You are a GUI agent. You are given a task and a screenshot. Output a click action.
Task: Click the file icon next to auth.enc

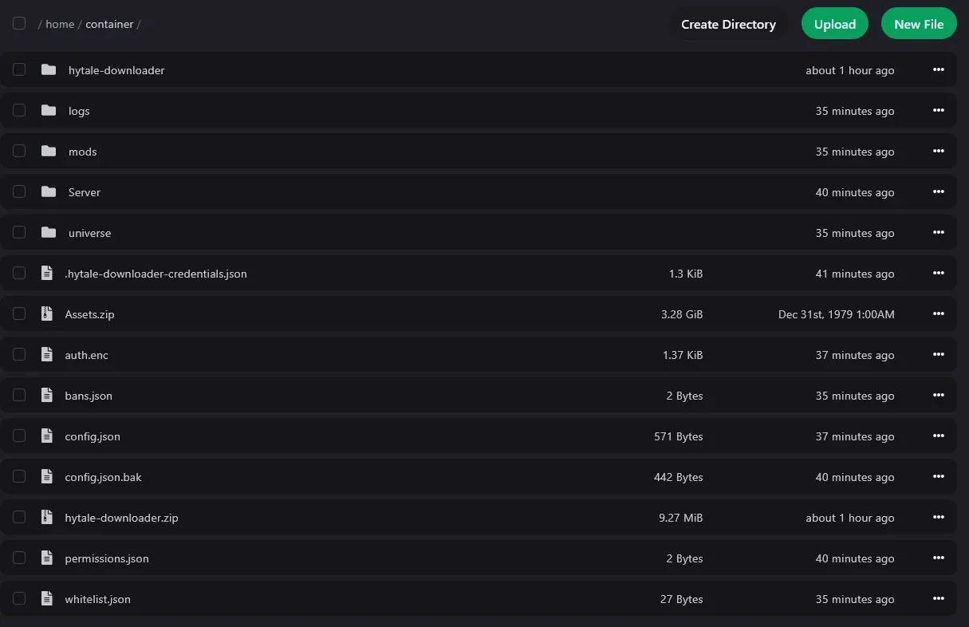click(47, 355)
